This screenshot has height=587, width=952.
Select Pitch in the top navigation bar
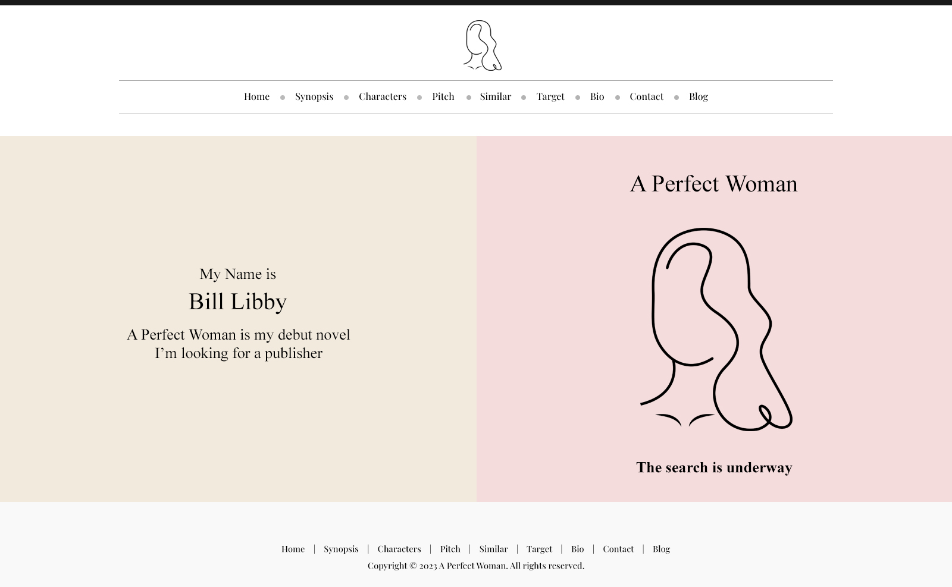click(443, 96)
